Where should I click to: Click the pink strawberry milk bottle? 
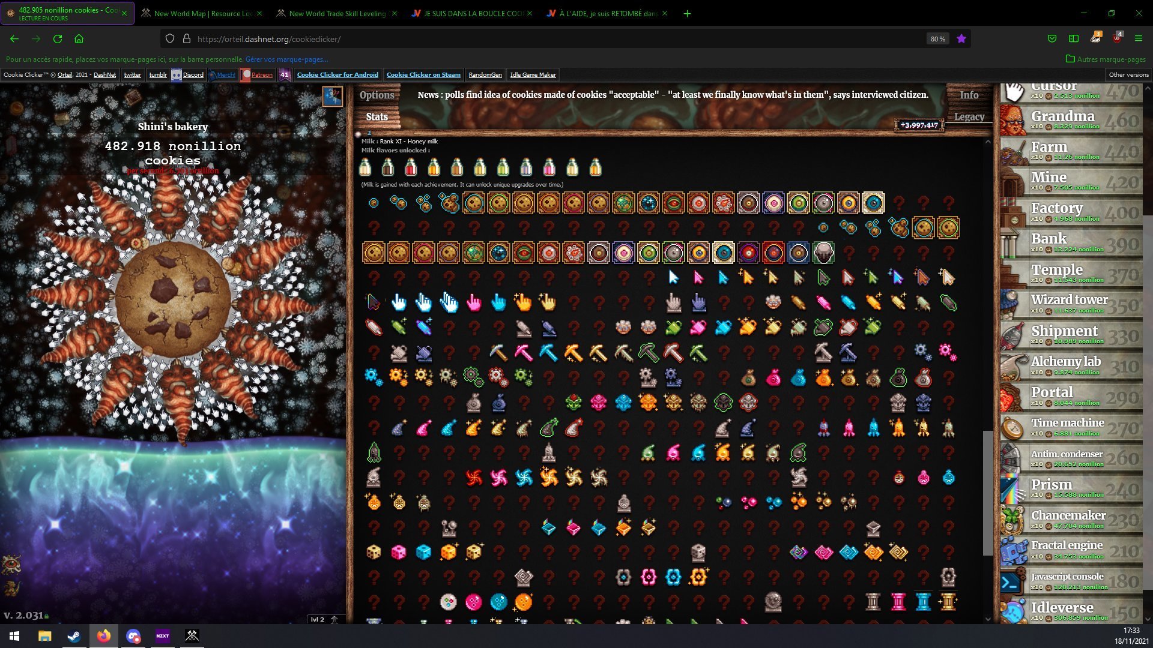[549, 167]
